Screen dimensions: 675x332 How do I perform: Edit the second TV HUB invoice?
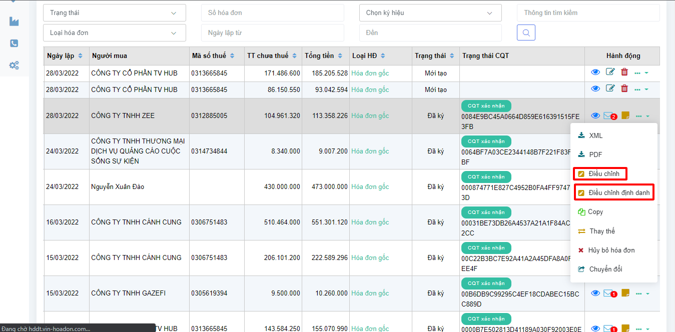pyautogui.click(x=610, y=88)
